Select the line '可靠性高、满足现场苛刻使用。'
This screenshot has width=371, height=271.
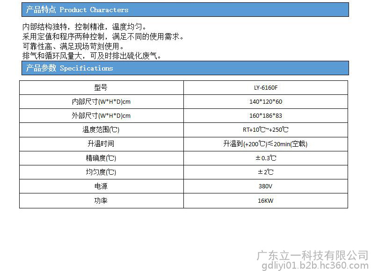[x=73, y=46]
